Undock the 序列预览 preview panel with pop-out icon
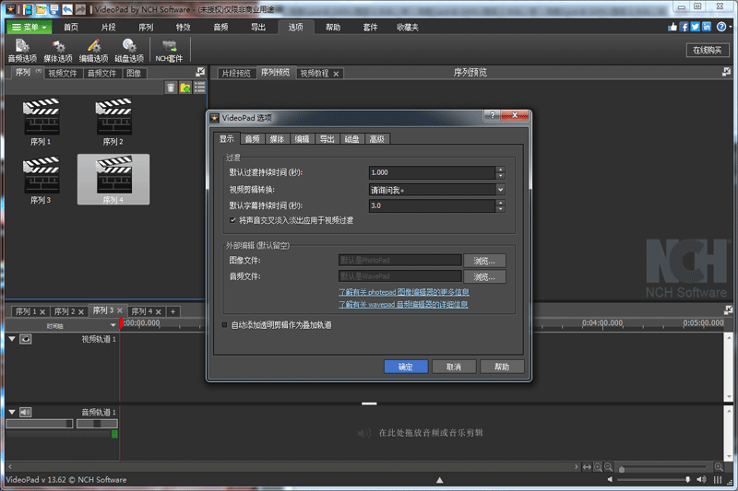738x491 pixels. [727, 72]
